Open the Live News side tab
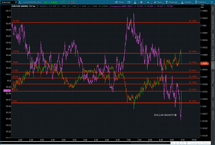This screenshot has width=215, height=145. 213,115
